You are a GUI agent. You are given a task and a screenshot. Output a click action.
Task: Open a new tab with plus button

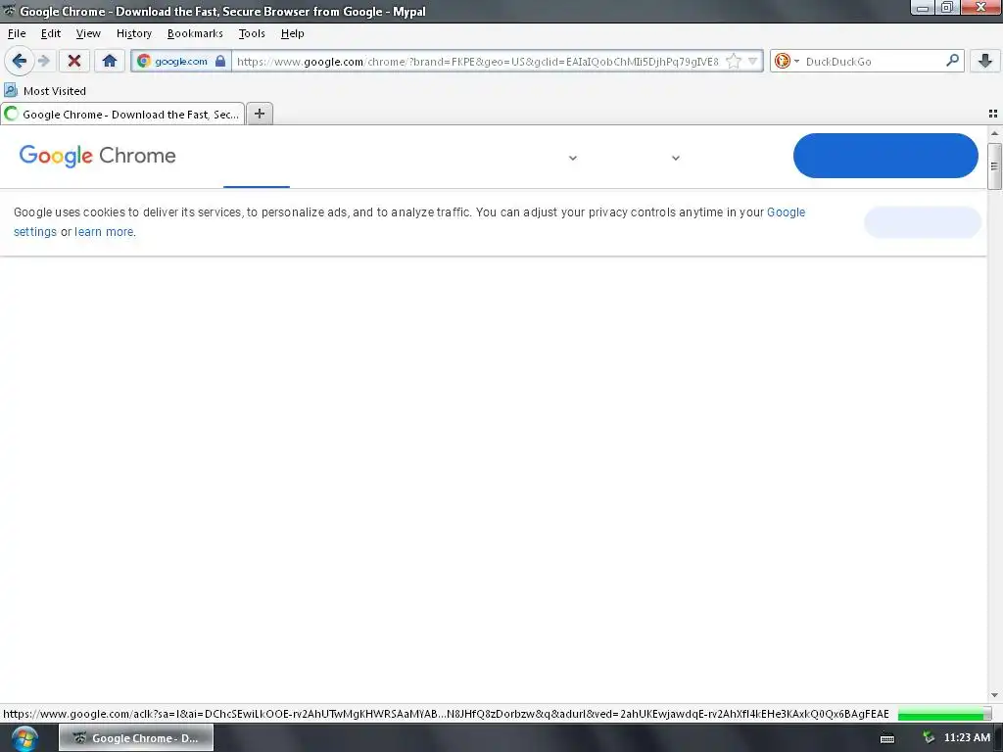coord(259,114)
